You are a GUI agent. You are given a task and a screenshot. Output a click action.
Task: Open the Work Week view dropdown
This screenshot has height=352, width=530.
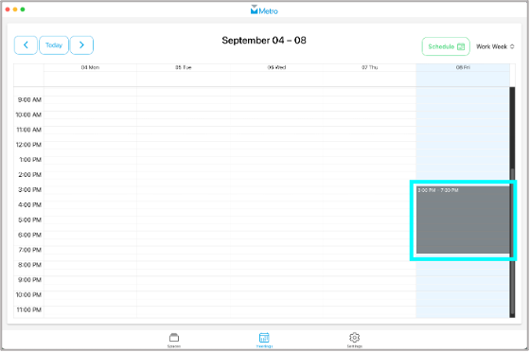pos(495,46)
